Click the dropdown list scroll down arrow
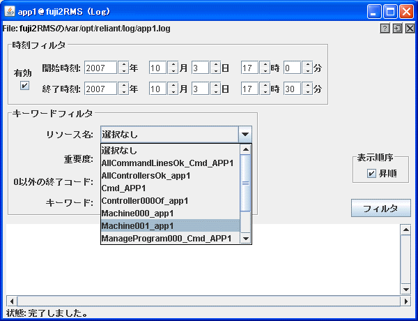 tap(245, 239)
